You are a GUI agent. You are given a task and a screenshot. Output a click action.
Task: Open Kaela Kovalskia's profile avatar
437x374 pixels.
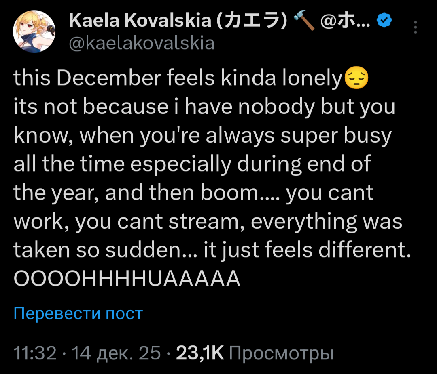(x=34, y=31)
